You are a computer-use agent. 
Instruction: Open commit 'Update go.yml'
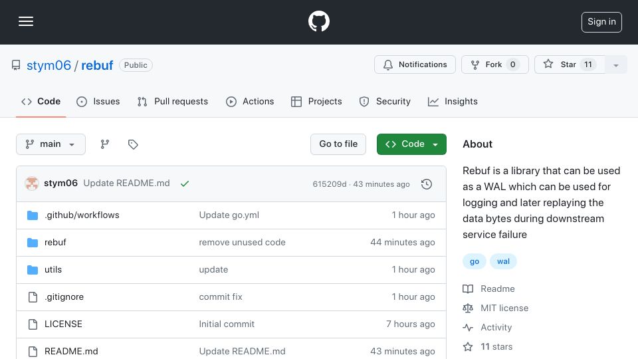pos(229,215)
